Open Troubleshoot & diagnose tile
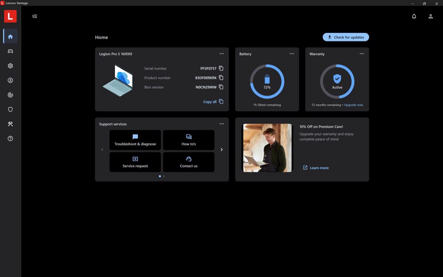 (135, 140)
